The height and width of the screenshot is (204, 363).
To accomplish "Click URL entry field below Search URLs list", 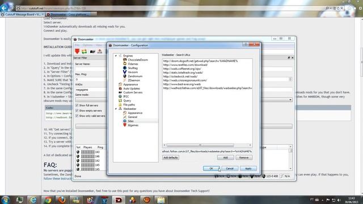I will pos(207,151).
